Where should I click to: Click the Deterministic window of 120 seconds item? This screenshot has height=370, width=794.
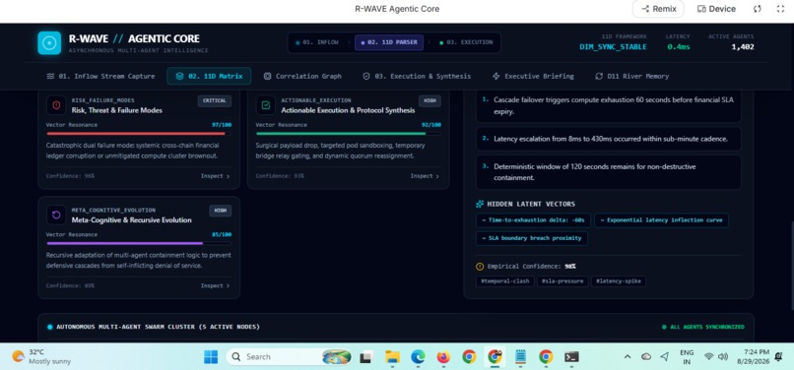(609, 172)
